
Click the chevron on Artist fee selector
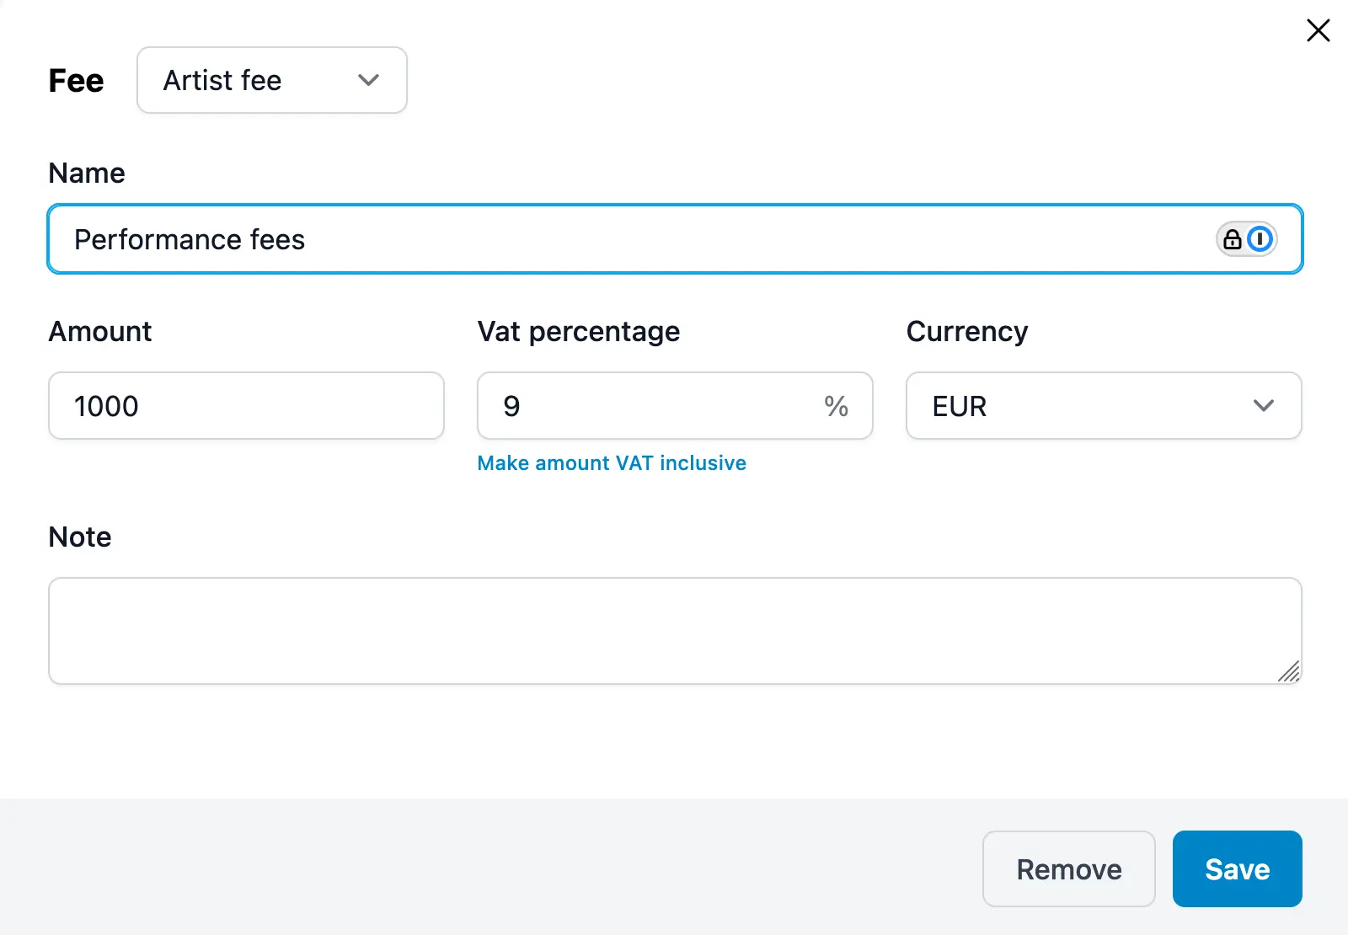click(x=367, y=80)
